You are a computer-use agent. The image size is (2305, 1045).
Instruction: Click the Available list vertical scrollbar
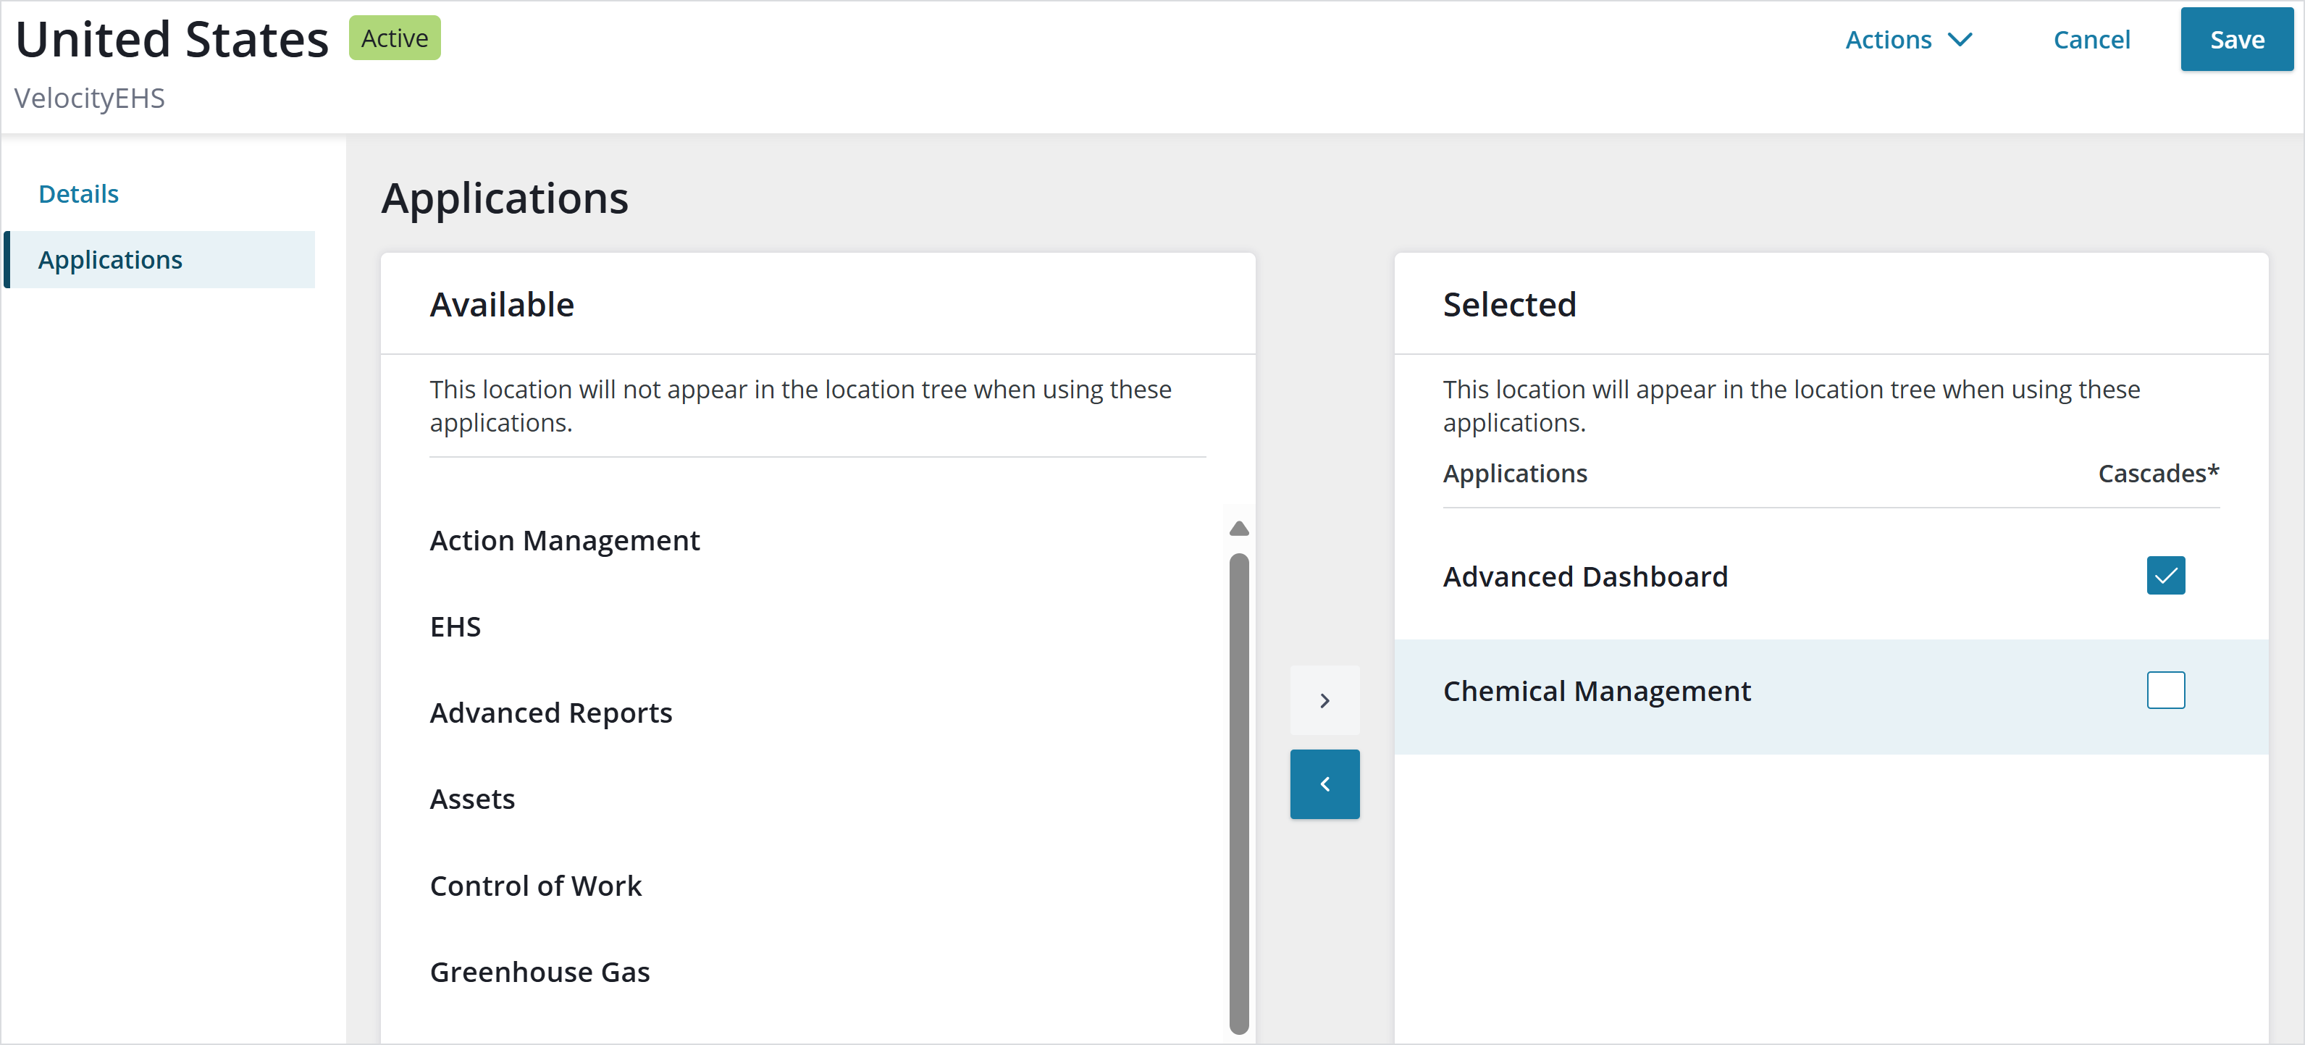pyautogui.click(x=1238, y=792)
